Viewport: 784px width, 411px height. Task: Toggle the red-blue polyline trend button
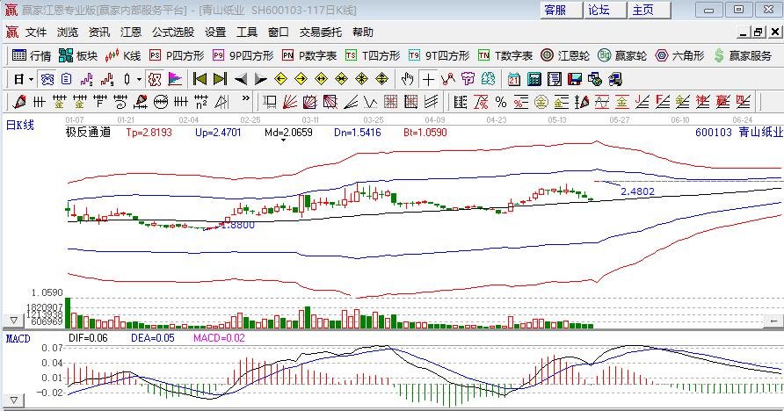448,79
